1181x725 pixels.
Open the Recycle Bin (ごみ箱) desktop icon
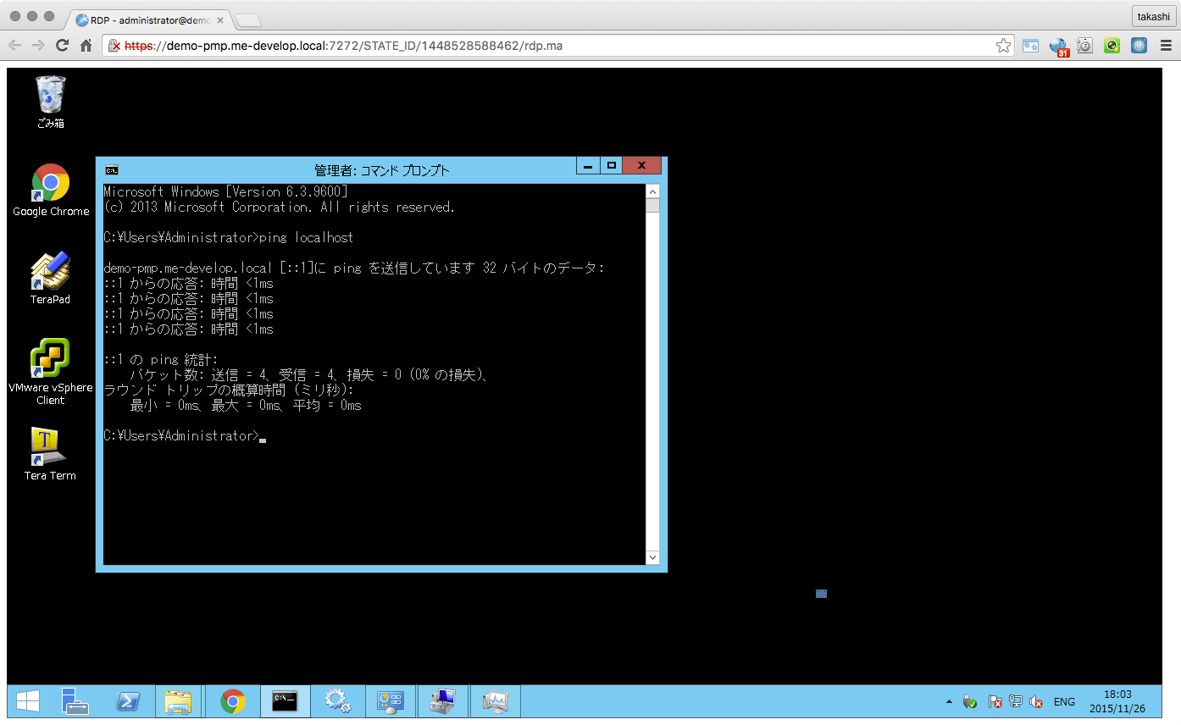click(51, 102)
